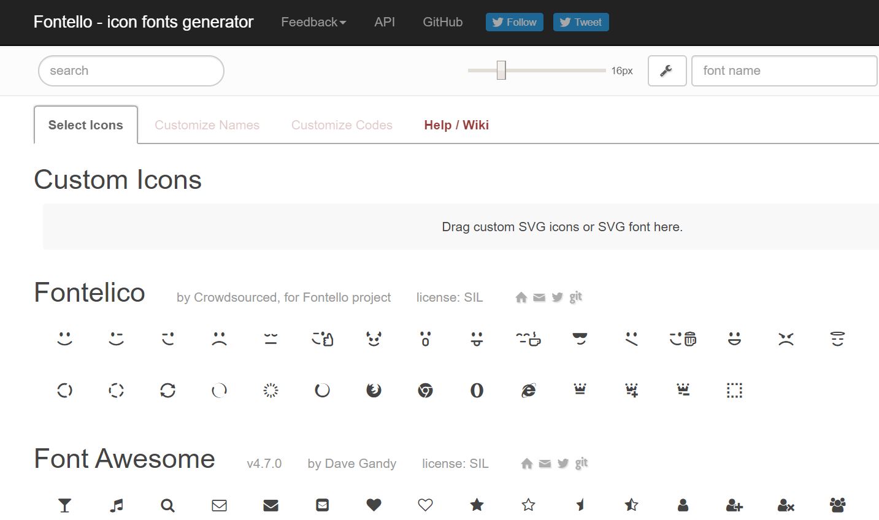Select the sunburst dotted spinner icon

pos(271,390)
